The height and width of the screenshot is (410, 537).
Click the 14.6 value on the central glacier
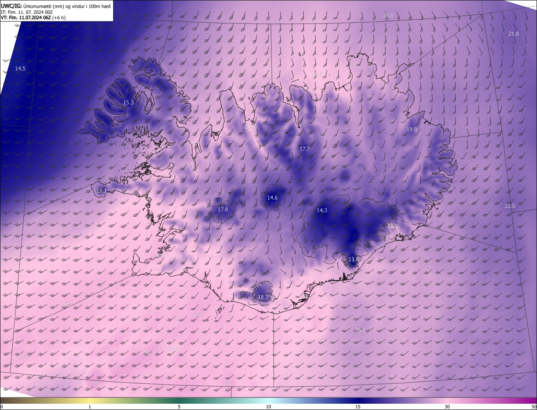point(272,197)
